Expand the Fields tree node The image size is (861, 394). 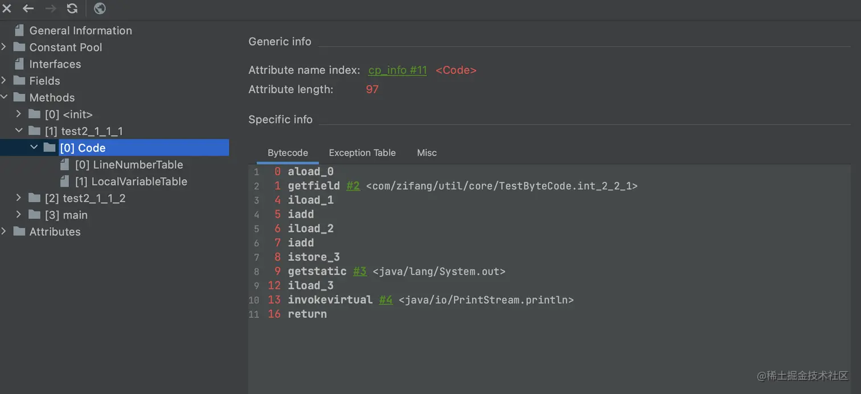point(4,81)
